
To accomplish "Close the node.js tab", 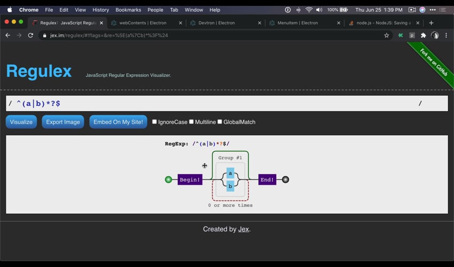I will point(418,23).
